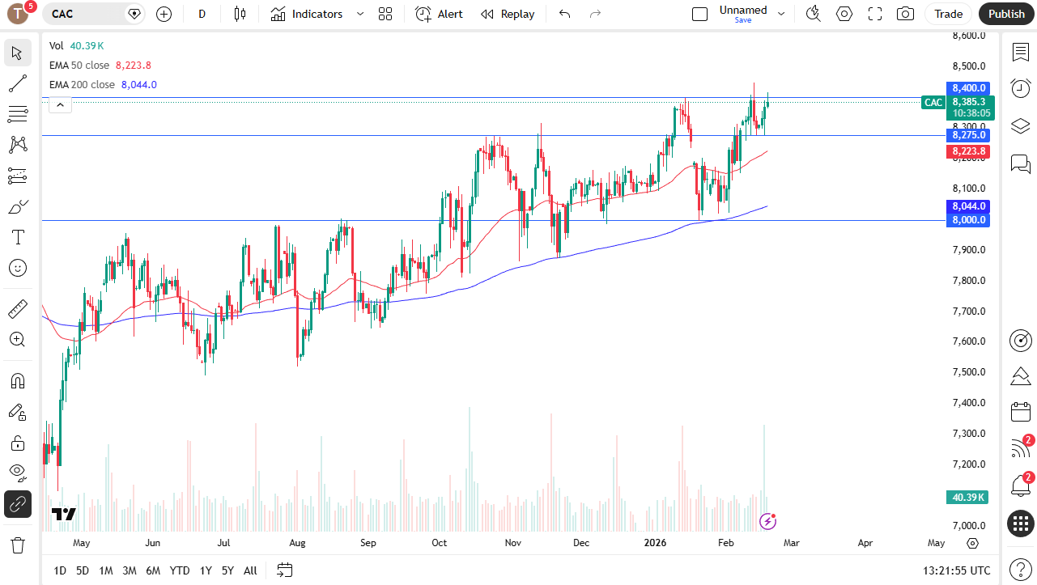Switch chart range to 1D
The image size is (1037, 585).
pos(60,570)
